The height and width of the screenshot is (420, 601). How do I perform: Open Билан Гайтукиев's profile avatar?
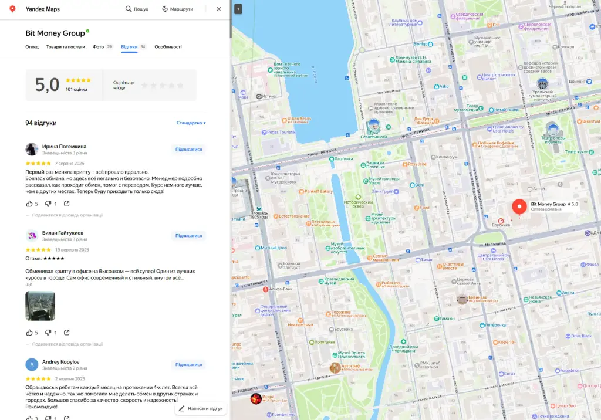(32, 236)
